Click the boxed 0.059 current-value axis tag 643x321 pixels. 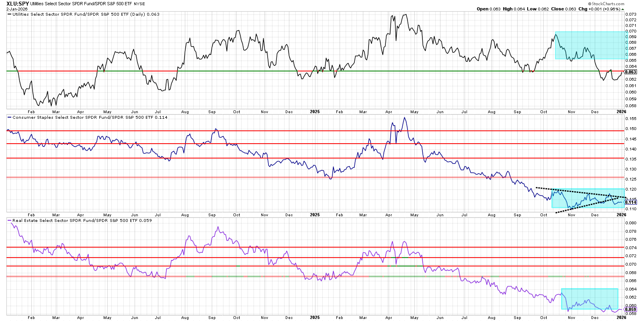631,309
